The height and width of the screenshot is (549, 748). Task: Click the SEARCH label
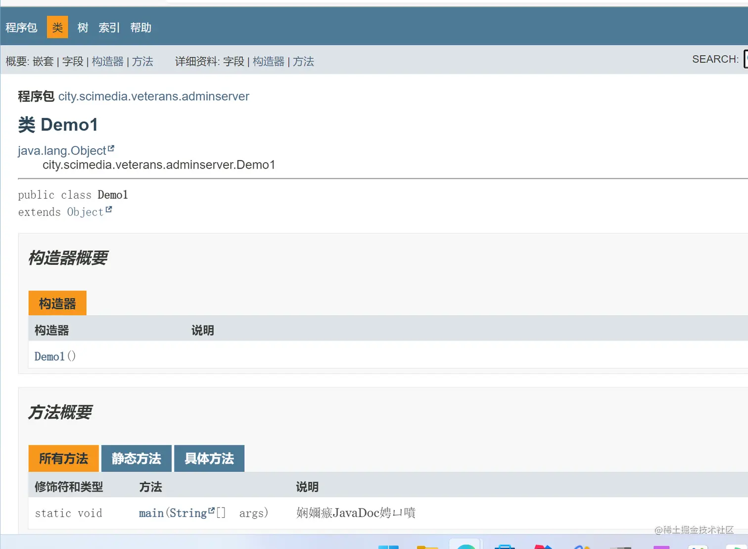715,59
